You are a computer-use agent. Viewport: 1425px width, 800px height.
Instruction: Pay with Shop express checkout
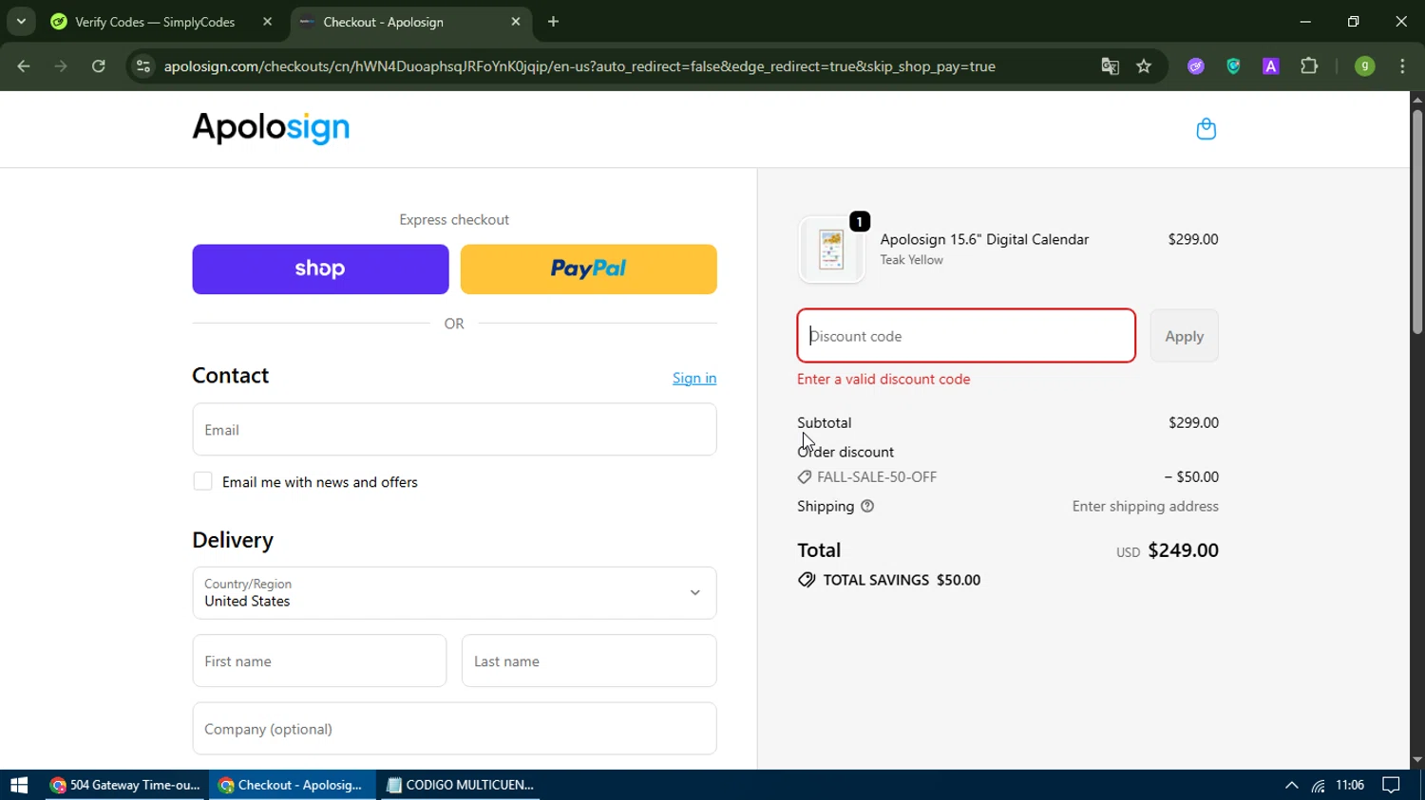pos(320,270)
